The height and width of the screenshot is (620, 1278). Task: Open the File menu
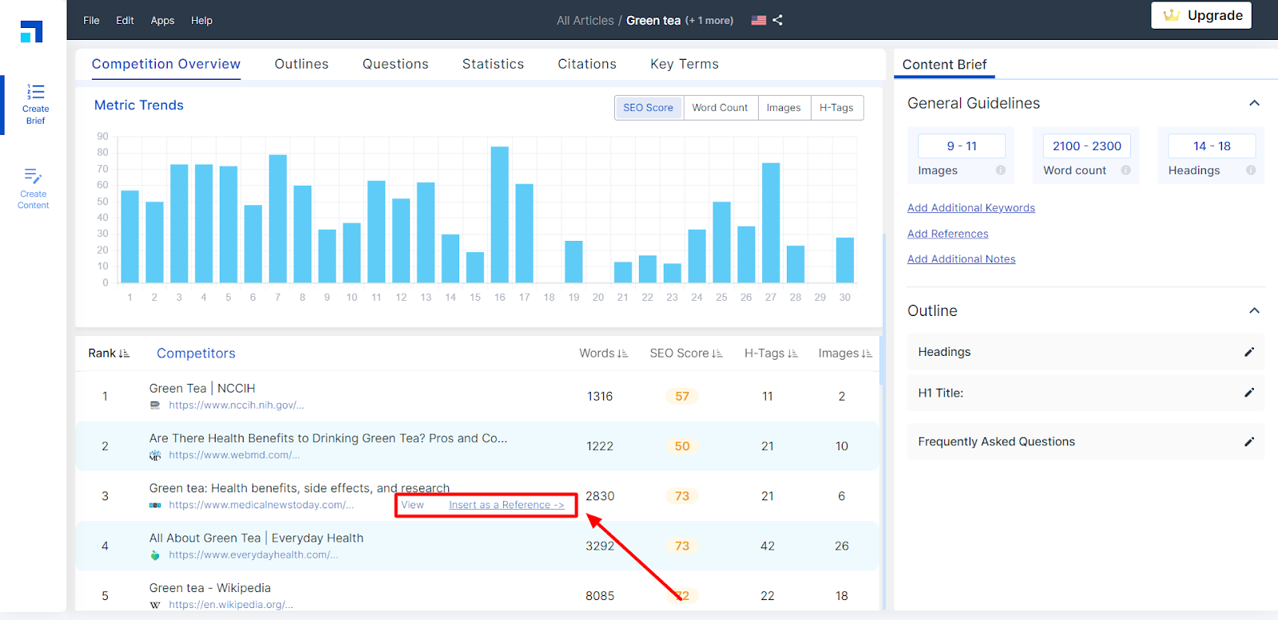tap(91, 21)
